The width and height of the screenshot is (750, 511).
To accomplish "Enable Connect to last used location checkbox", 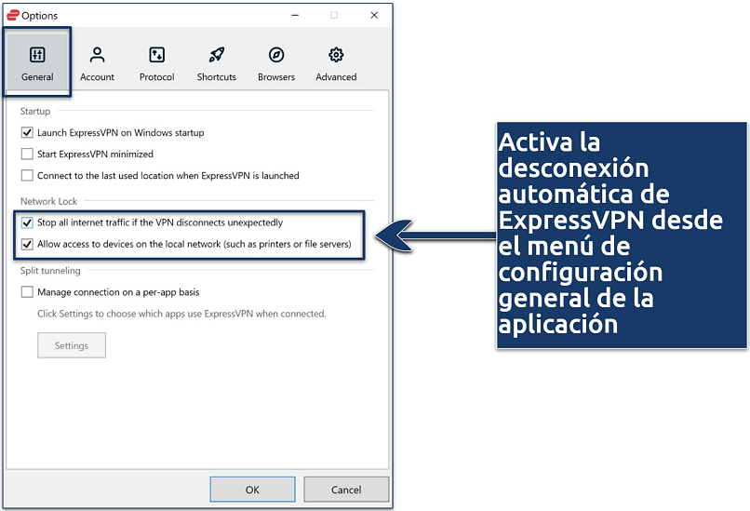I will pos(27,176).
